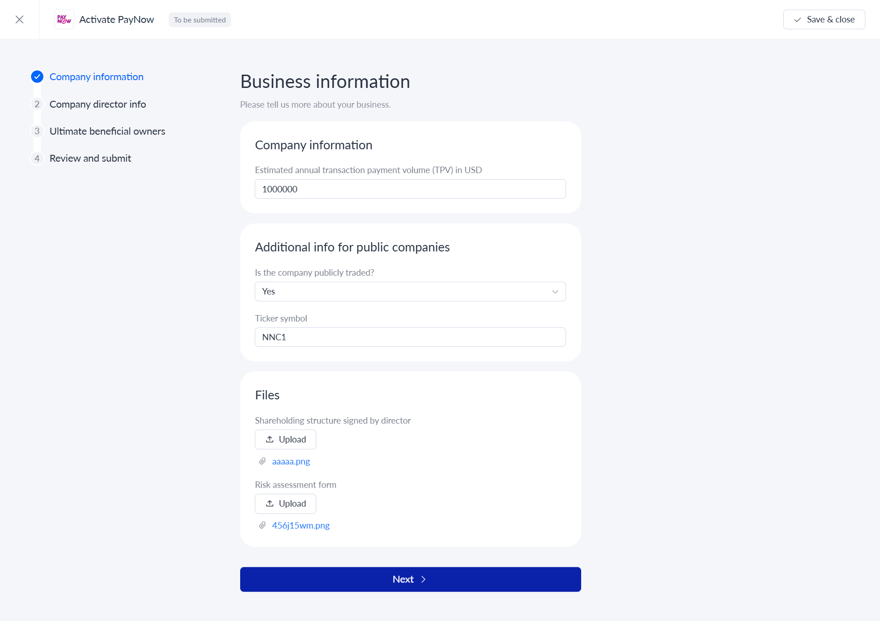
Task: Open the Ultimate beneficial owners step
Action: [x=107, y=131]
